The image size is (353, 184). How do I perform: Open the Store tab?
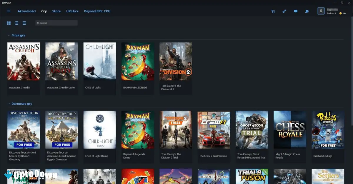click(56, 11)
